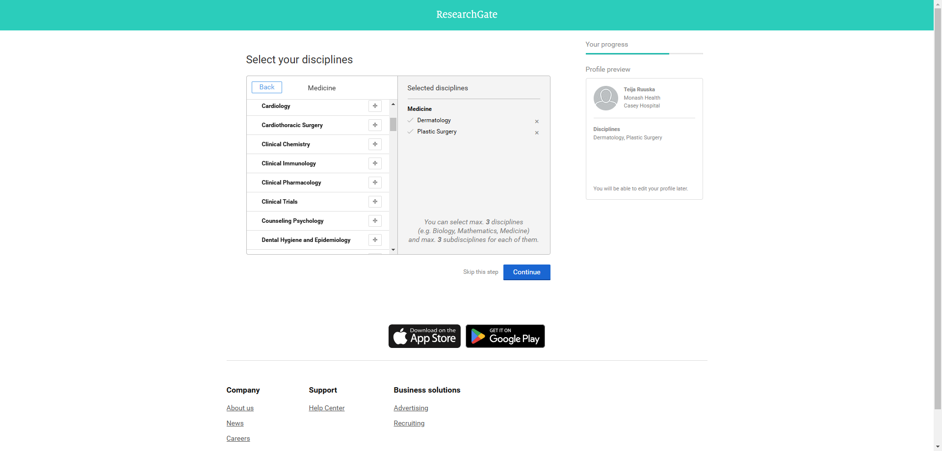Click Dermatology in Selected disciplines
This screenshot has height=451, width=942.
click(x=434, y=120)
